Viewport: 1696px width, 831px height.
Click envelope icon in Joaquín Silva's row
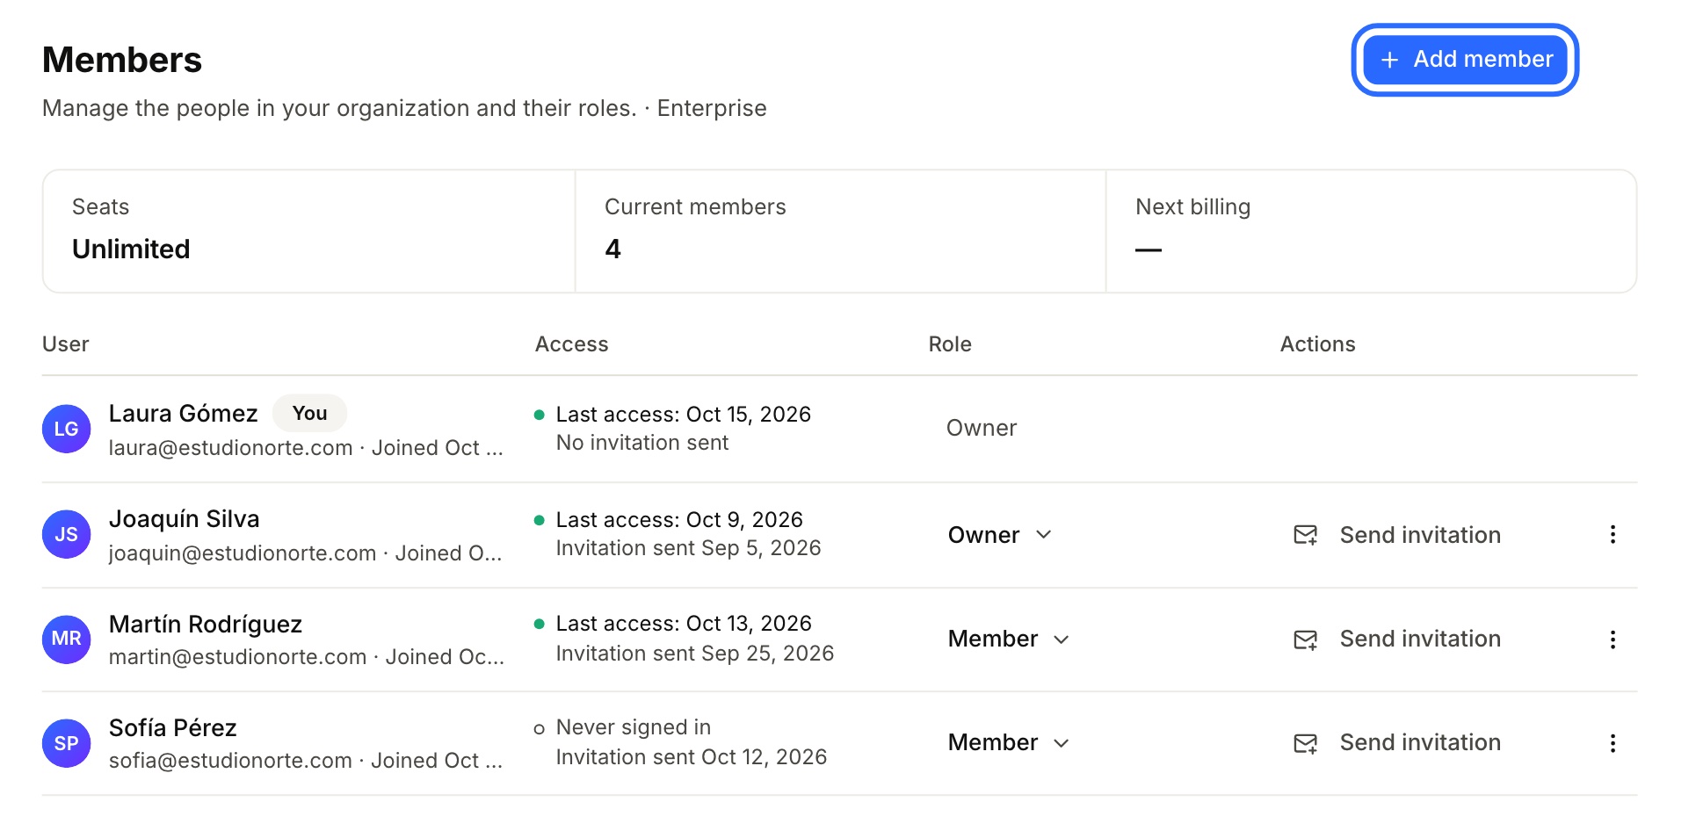point(1306,535)
